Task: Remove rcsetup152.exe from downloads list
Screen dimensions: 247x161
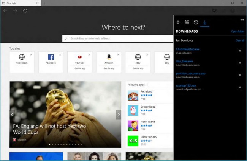Action: tap(240, 87)
